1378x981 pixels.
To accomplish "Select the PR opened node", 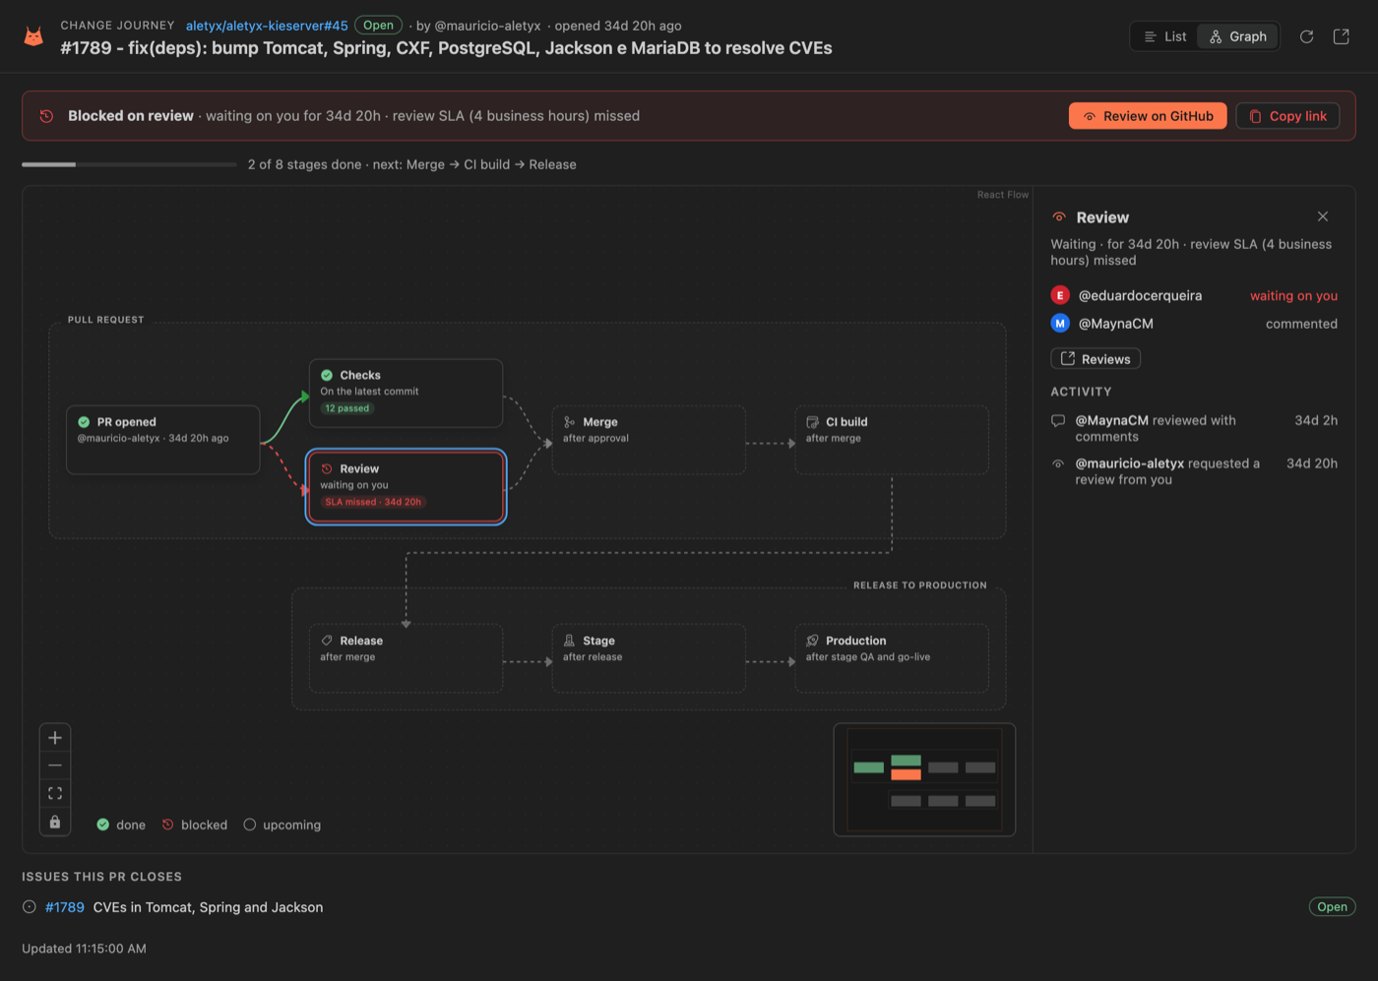I will click(x=163, y=440).
